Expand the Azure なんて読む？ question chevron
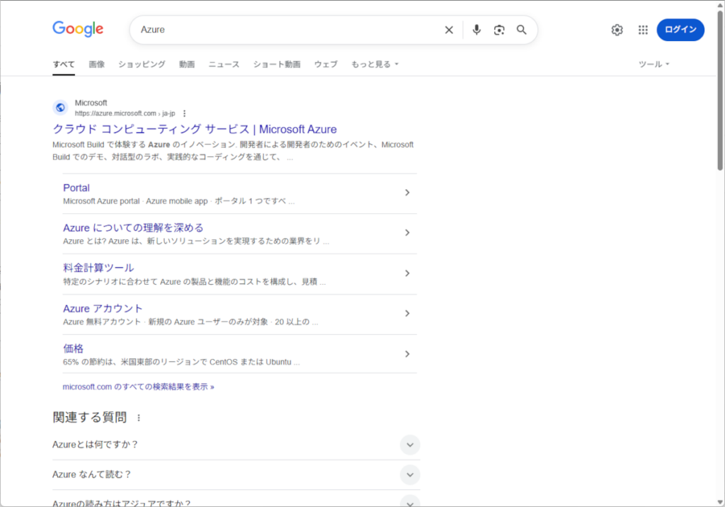The width and height of the screenshot is (725, 507). click(x=410, y=474)
